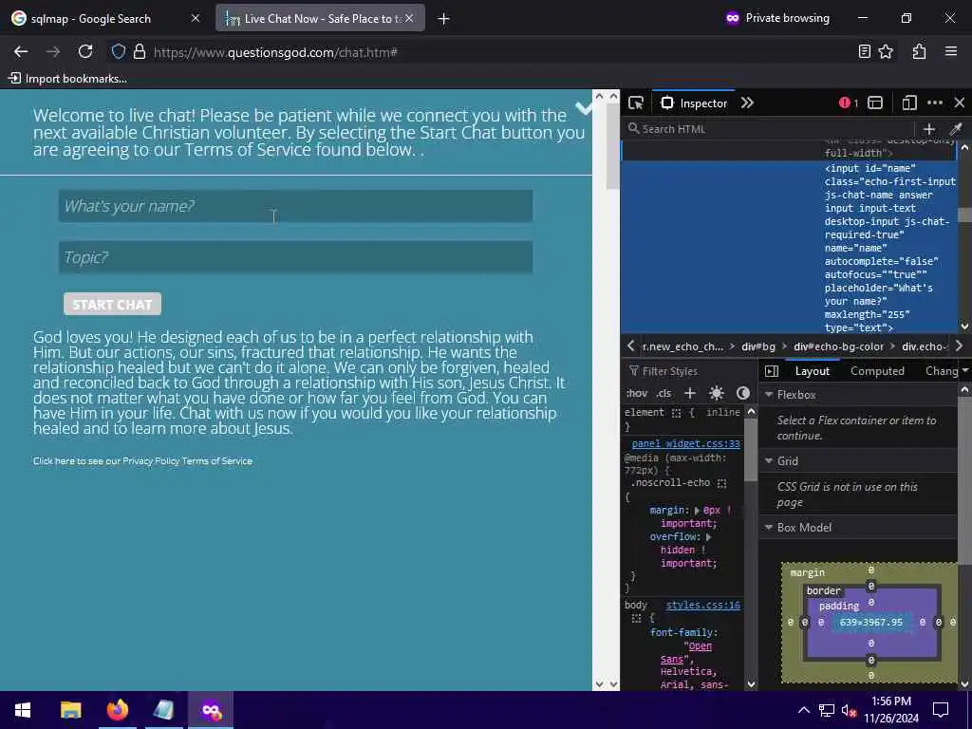Screen dimensions: 972x729
Task: Open Firefox application hamburger menu
Action: 951,52
